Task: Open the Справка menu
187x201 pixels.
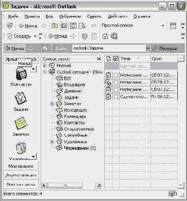Action: (x=142, y=16)
